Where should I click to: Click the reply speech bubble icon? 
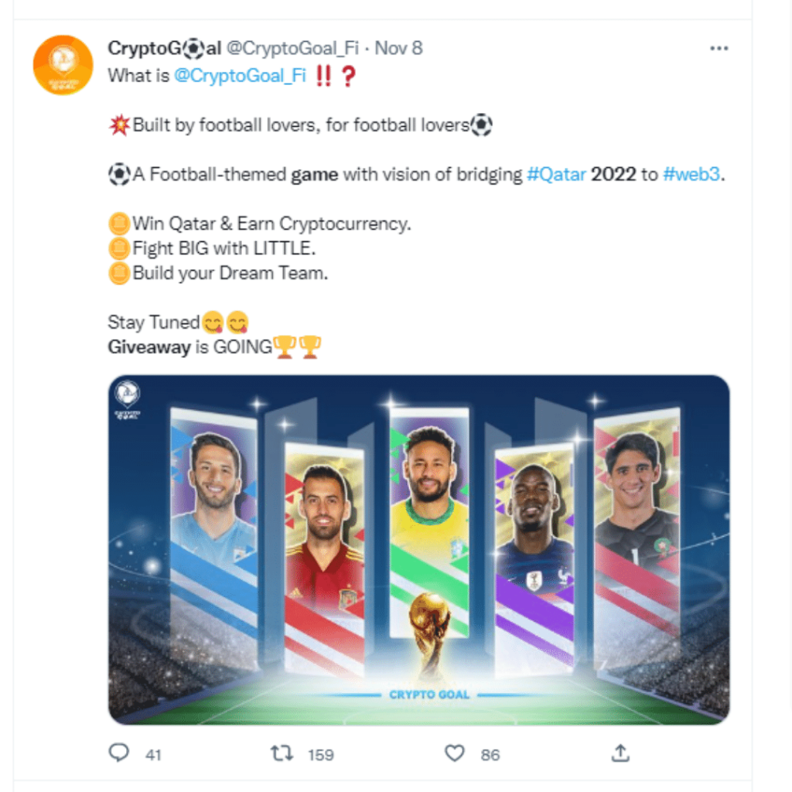118,753
